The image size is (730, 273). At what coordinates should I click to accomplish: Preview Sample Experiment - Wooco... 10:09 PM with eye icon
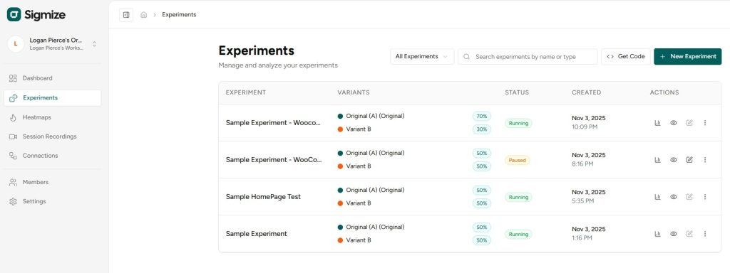673,122
